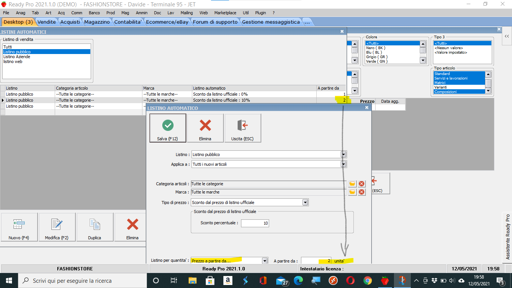Open Dropbox tray icon
512x288 pixels.
[434, 280]
